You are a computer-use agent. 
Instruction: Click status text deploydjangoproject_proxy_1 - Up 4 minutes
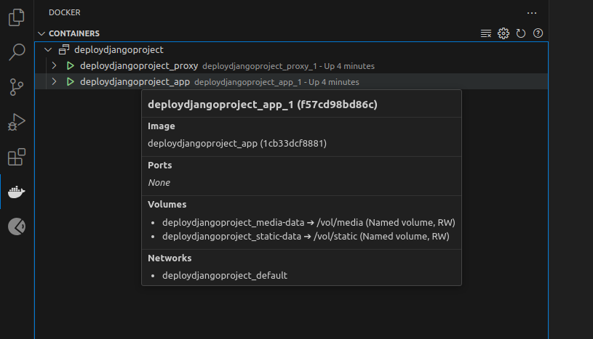coord(289,66)
